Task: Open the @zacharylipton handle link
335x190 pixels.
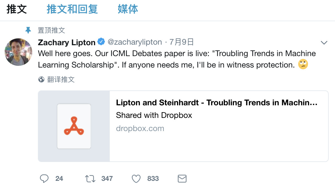Action: (135, 42)
